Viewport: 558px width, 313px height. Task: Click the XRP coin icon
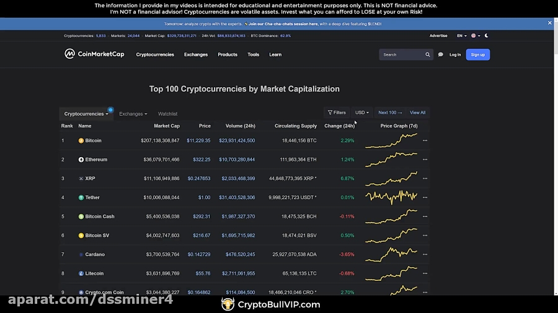point(81,179)
